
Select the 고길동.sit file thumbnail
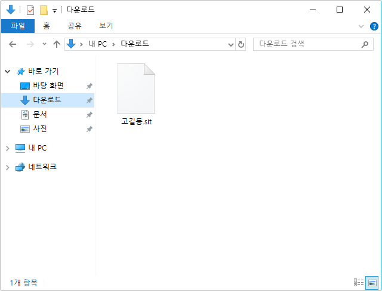tap(136, 88)
